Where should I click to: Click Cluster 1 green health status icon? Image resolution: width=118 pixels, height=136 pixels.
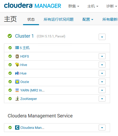click(10, 36)
